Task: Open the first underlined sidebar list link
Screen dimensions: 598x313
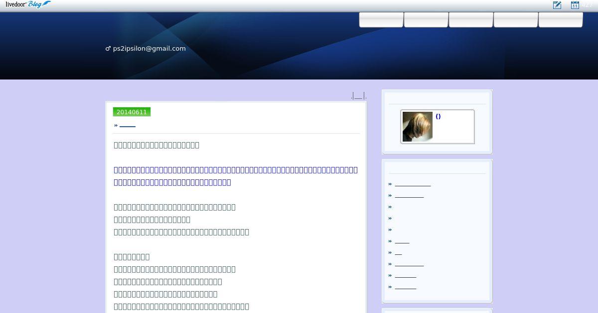Action: [413, 184]
